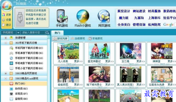This screenshot has width=176, height=102.
Task: Open 手机游戏 phone games icon
Action: click(x=62, y=16)
